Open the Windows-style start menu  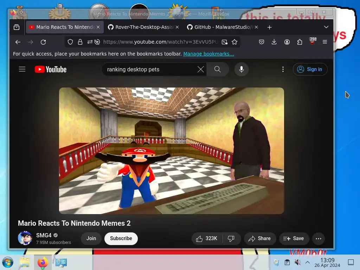pyautogui.click(x=8, y=262)
